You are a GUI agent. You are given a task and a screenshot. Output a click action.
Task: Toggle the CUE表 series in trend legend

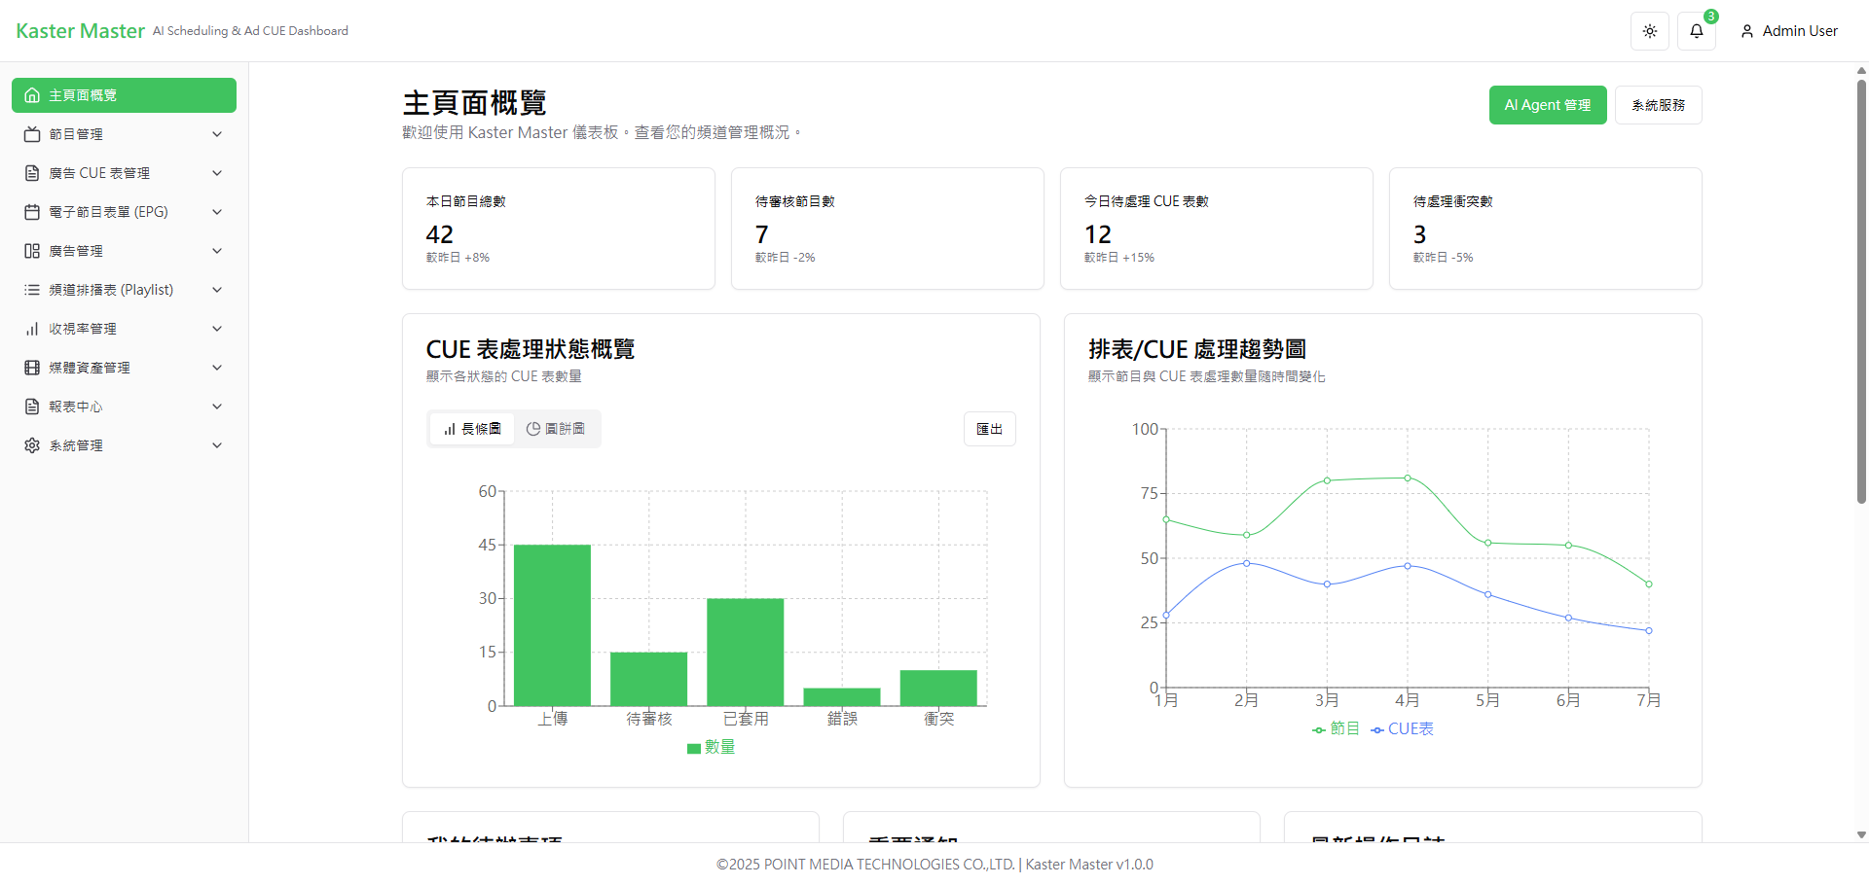1402,728
